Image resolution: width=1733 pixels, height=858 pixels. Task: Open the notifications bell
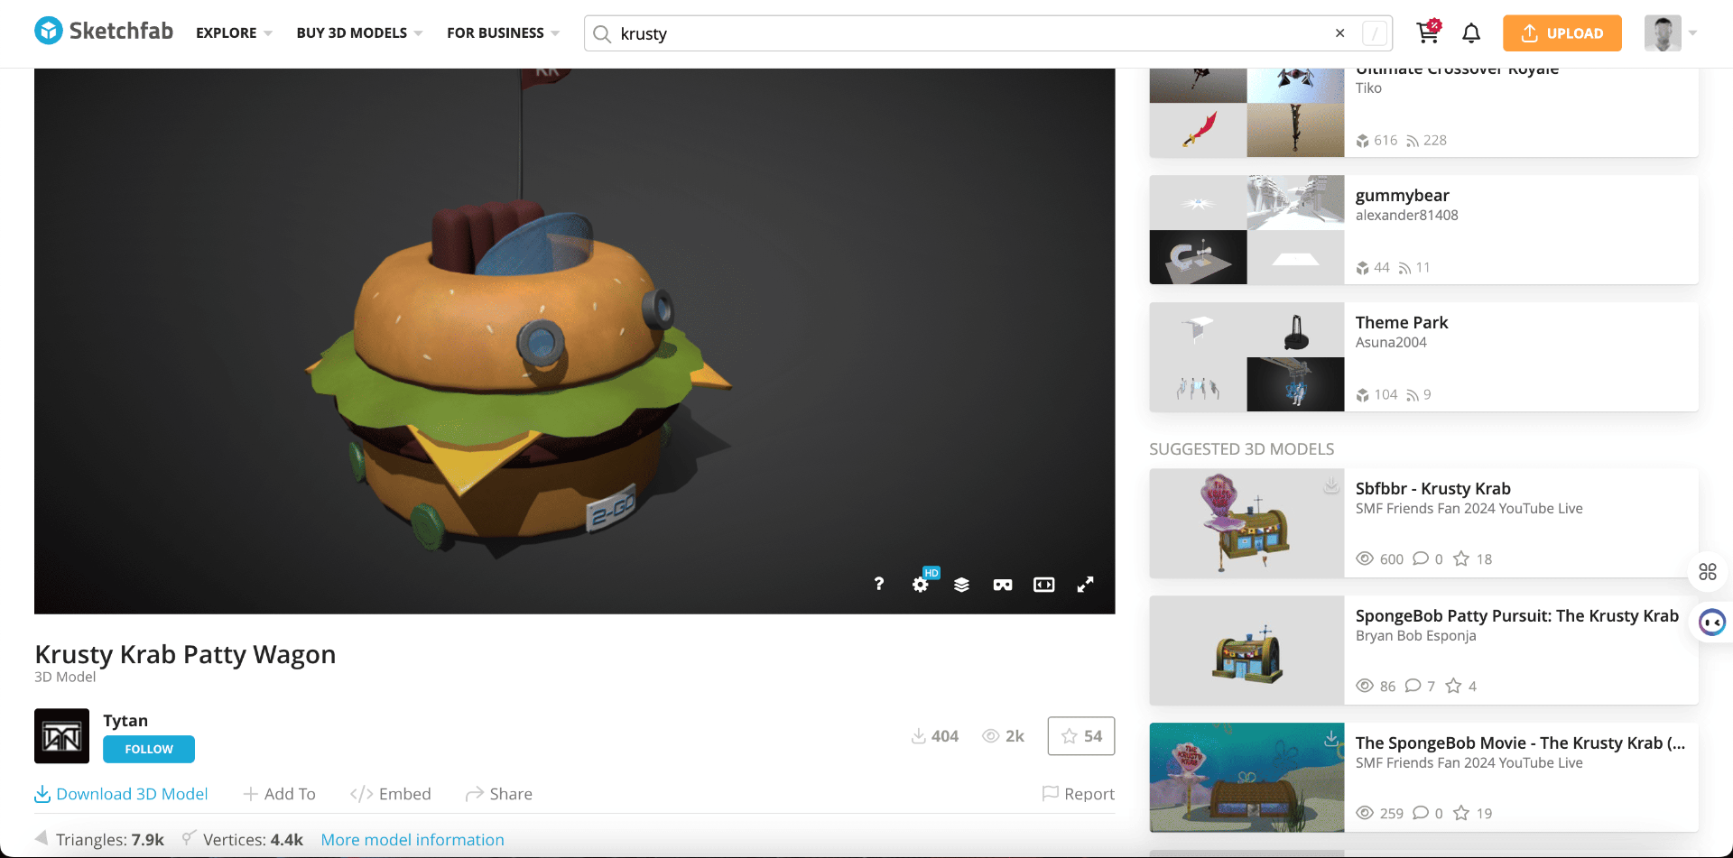point(1471,33)
